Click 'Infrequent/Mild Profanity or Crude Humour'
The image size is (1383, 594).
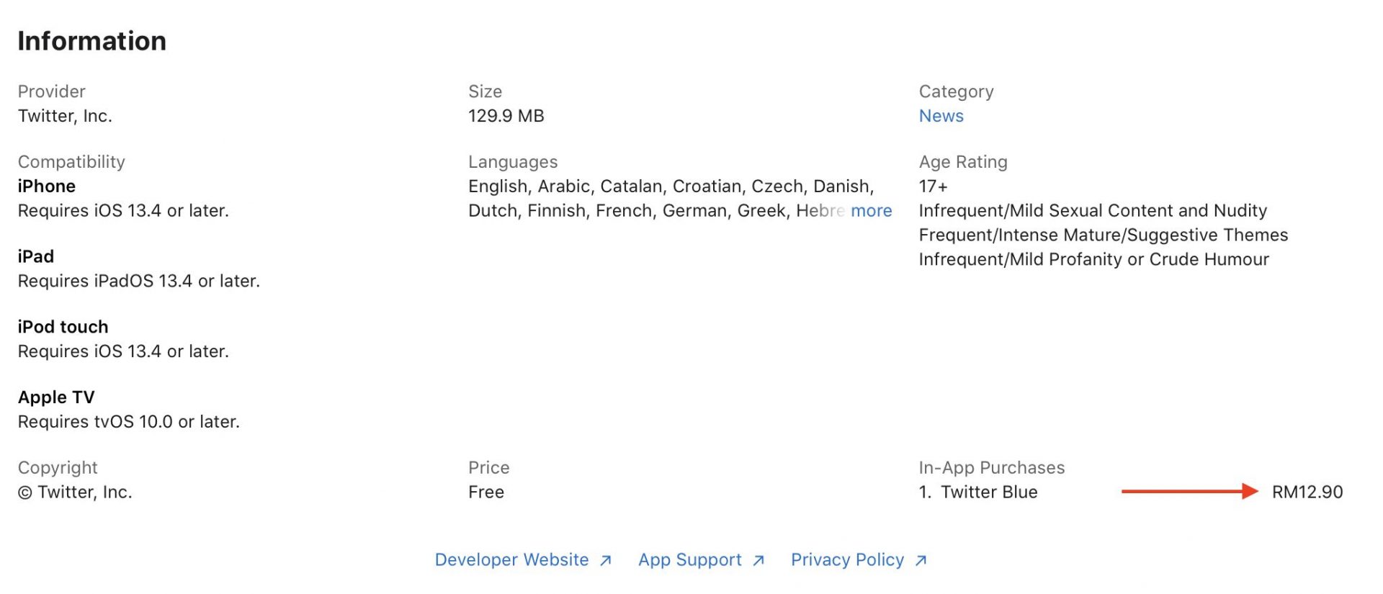pyautogui.click(x=1094, y=260)
